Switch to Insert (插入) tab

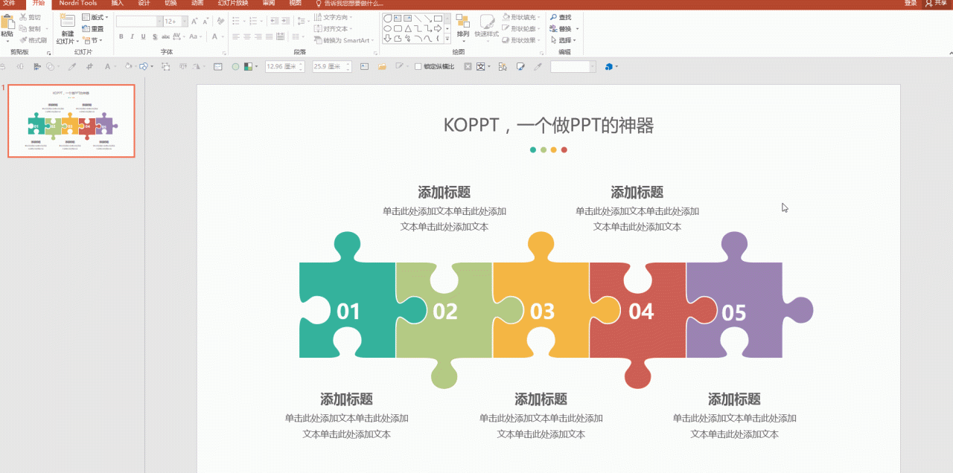[x=118, y=4]
